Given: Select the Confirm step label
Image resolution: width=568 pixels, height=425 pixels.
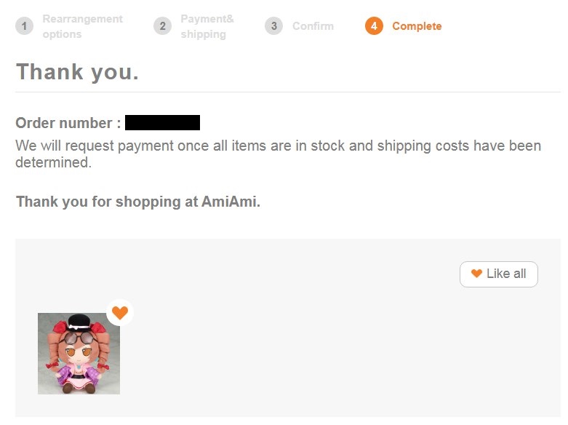Looking at the screenshot, I should (x=313, y=26).
